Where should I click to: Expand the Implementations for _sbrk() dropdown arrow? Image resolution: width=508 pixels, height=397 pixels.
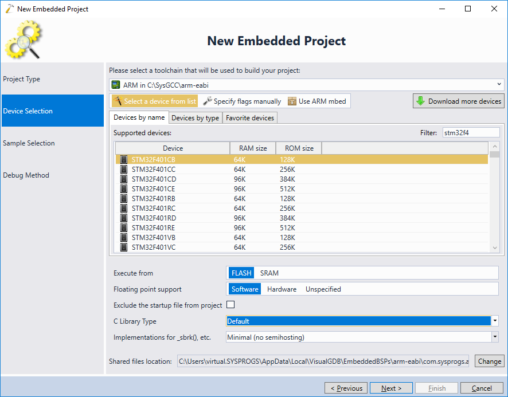(495, 337)
